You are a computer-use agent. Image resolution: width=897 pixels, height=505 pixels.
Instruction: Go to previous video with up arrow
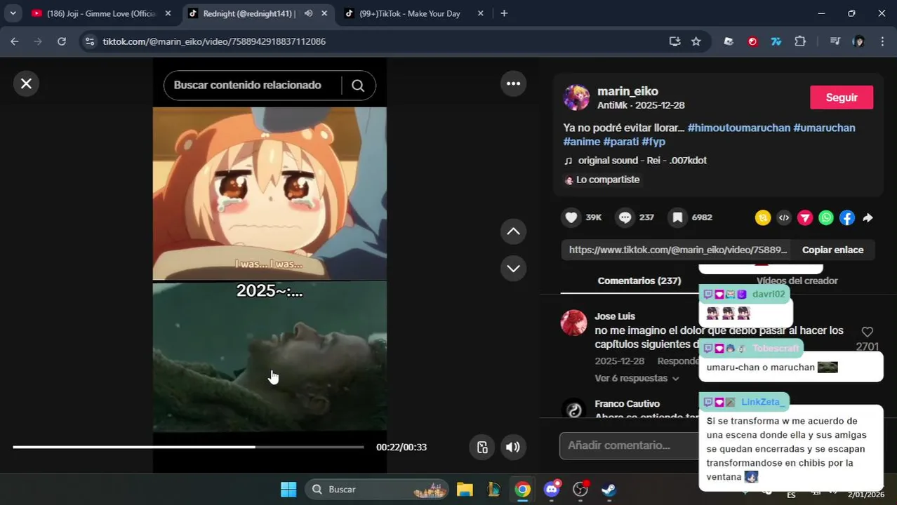[513, 231]
